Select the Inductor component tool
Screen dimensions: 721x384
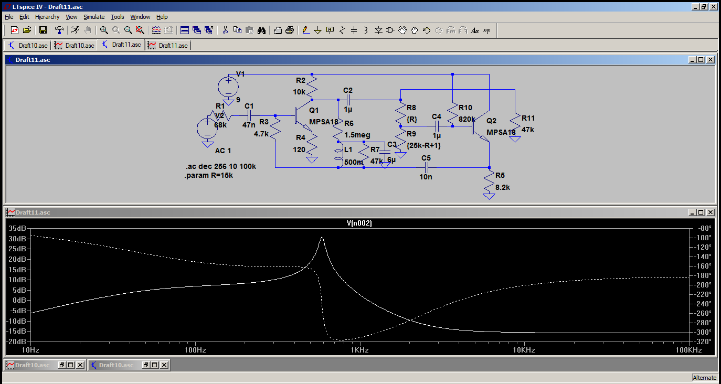pyautogui.click(x=366, y=30)
